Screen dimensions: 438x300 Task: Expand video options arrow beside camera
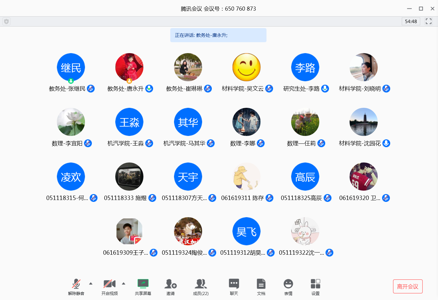[x=124, y=283]
